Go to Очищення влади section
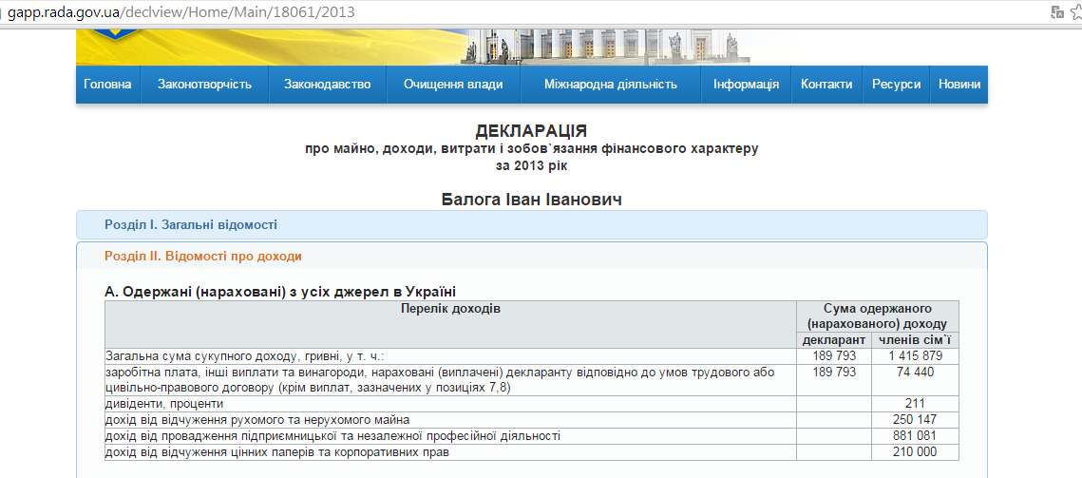1082x478 pixels. point(453,84)
